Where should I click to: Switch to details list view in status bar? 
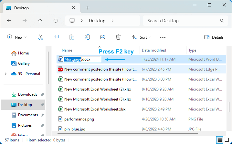pos(220,140)
